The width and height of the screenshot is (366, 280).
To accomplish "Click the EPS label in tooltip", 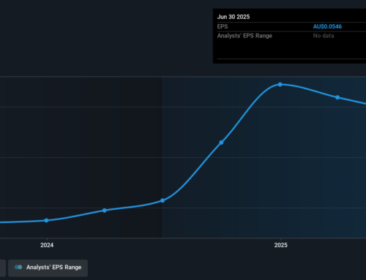I will point(223,26).
